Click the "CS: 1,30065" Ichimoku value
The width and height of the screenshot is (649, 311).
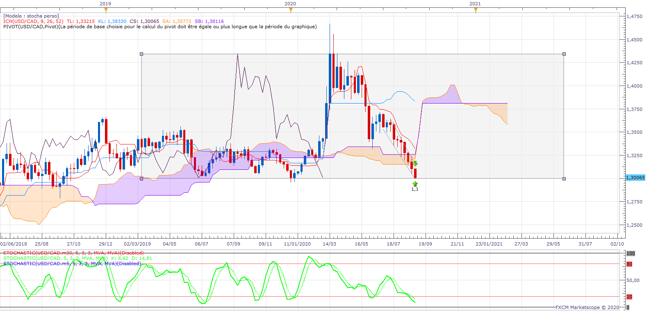coord(144,21)
